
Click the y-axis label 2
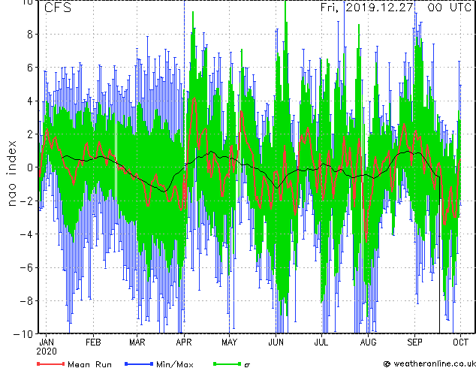point(30,134)
